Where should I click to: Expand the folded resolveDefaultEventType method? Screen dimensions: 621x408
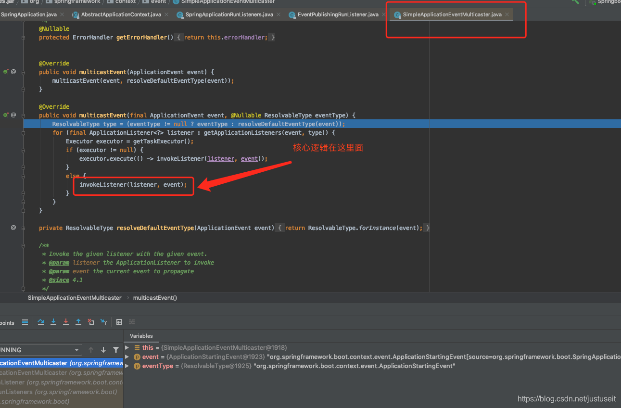(23, 228)
